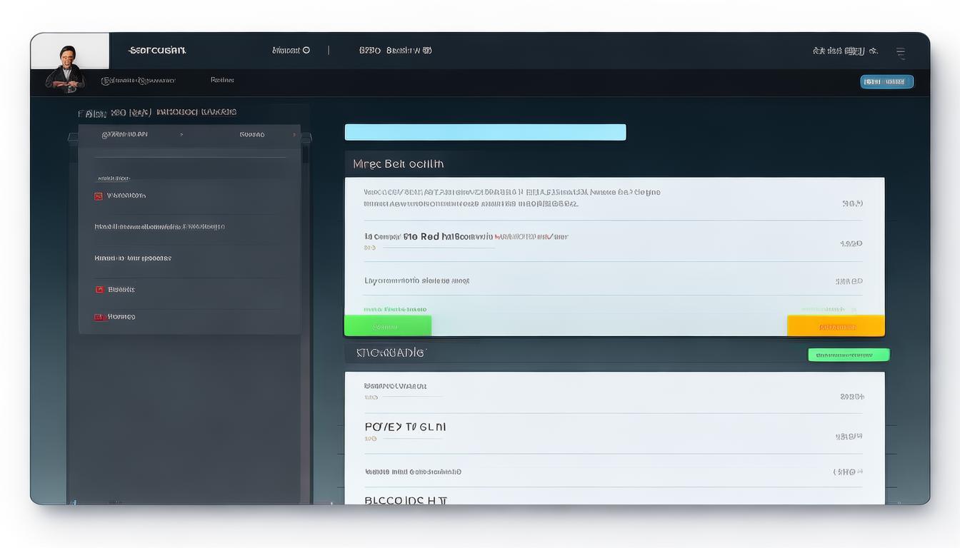Open the app title in the top bar
960x548 pixels.
[157, 51]
